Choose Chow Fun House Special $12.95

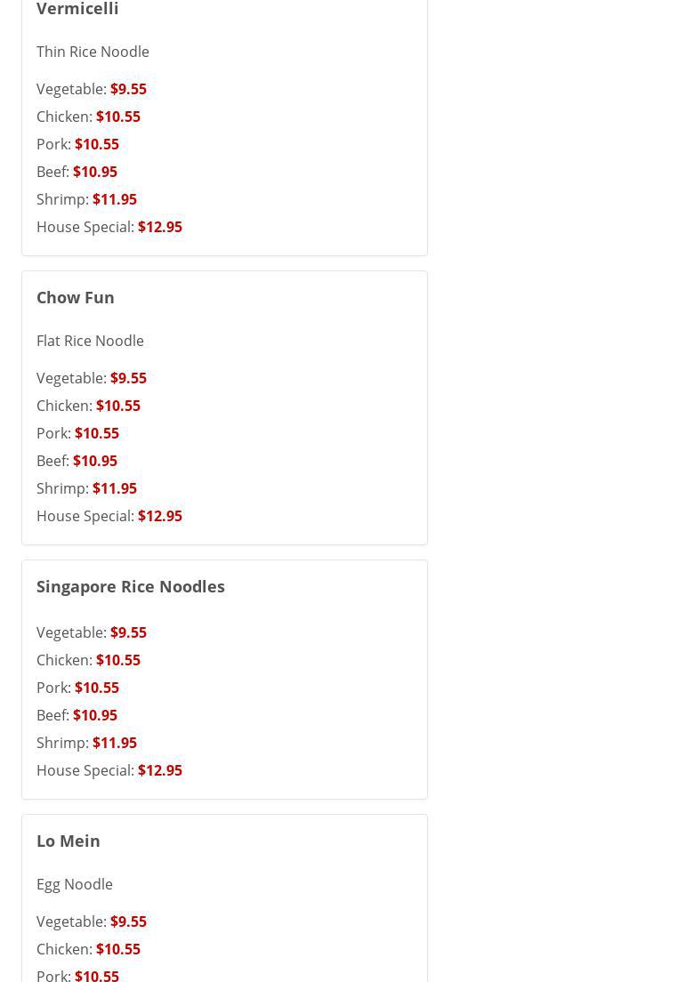click(x=159, y=516)
